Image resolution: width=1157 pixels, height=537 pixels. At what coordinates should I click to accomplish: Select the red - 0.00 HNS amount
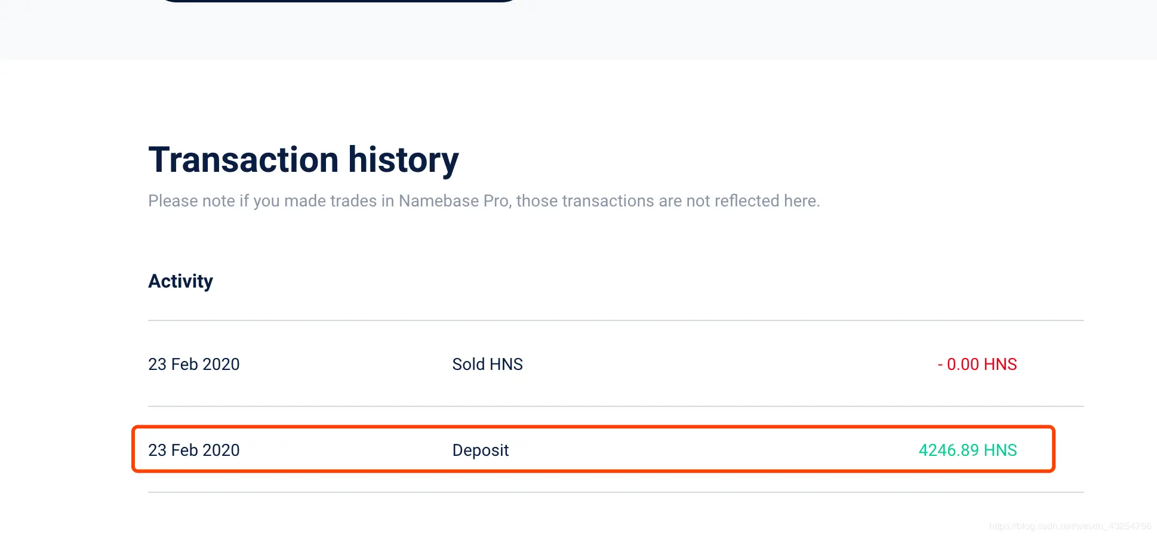tap(977, 364)
